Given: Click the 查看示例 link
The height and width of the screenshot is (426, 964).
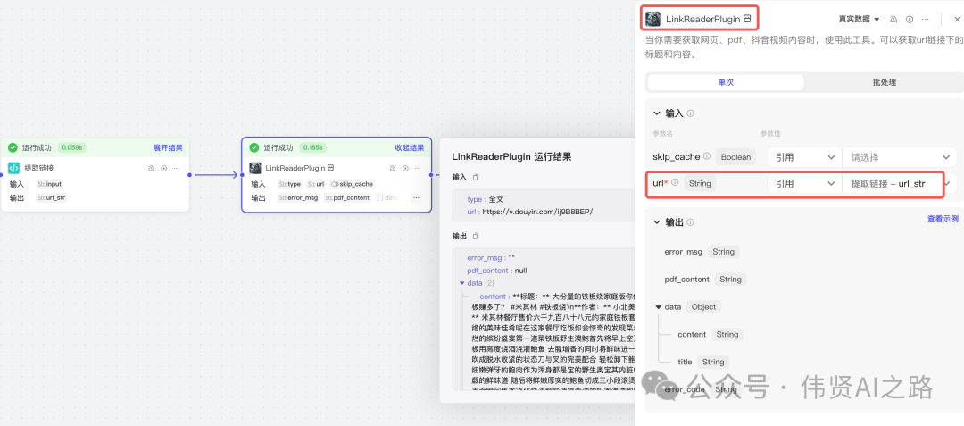Looking at the screenshot, I should (943, 219).
